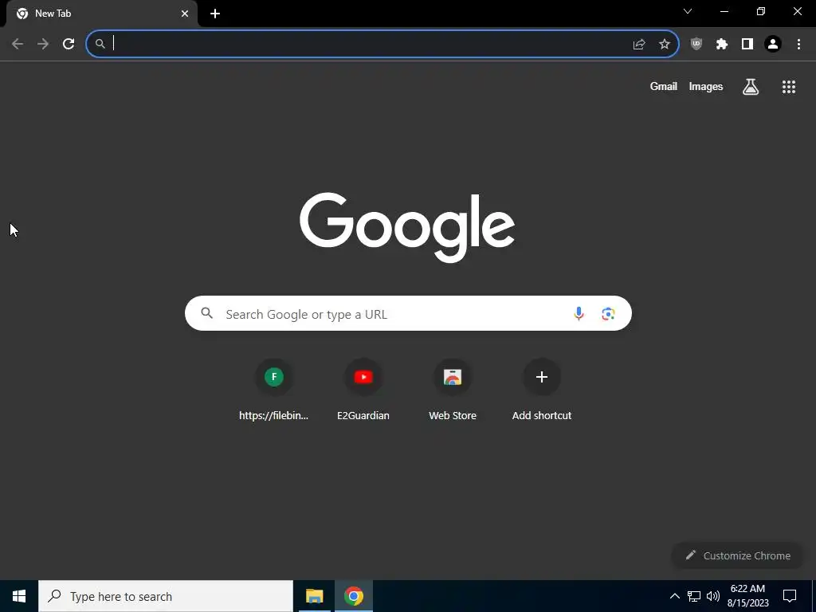Open the tab search chevron
Viewport: 816px width, 612px height.
pos(688,11)
